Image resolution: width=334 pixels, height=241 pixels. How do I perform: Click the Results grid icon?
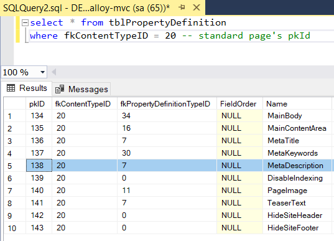click(11, 88)
